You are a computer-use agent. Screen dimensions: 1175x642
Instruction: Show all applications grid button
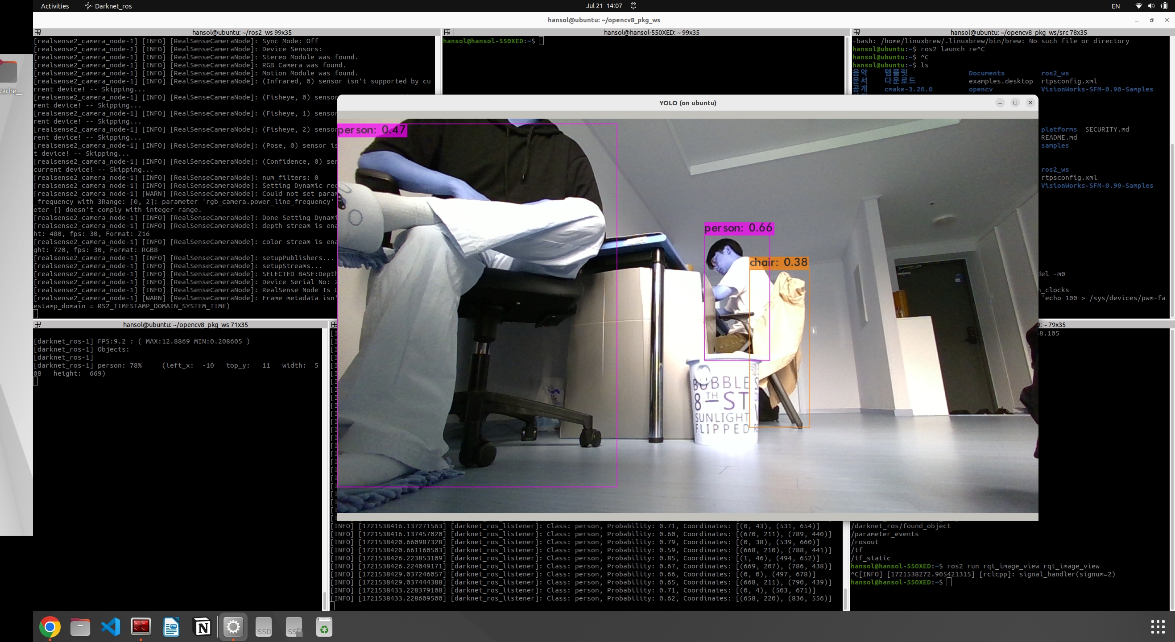[1158, 627]
